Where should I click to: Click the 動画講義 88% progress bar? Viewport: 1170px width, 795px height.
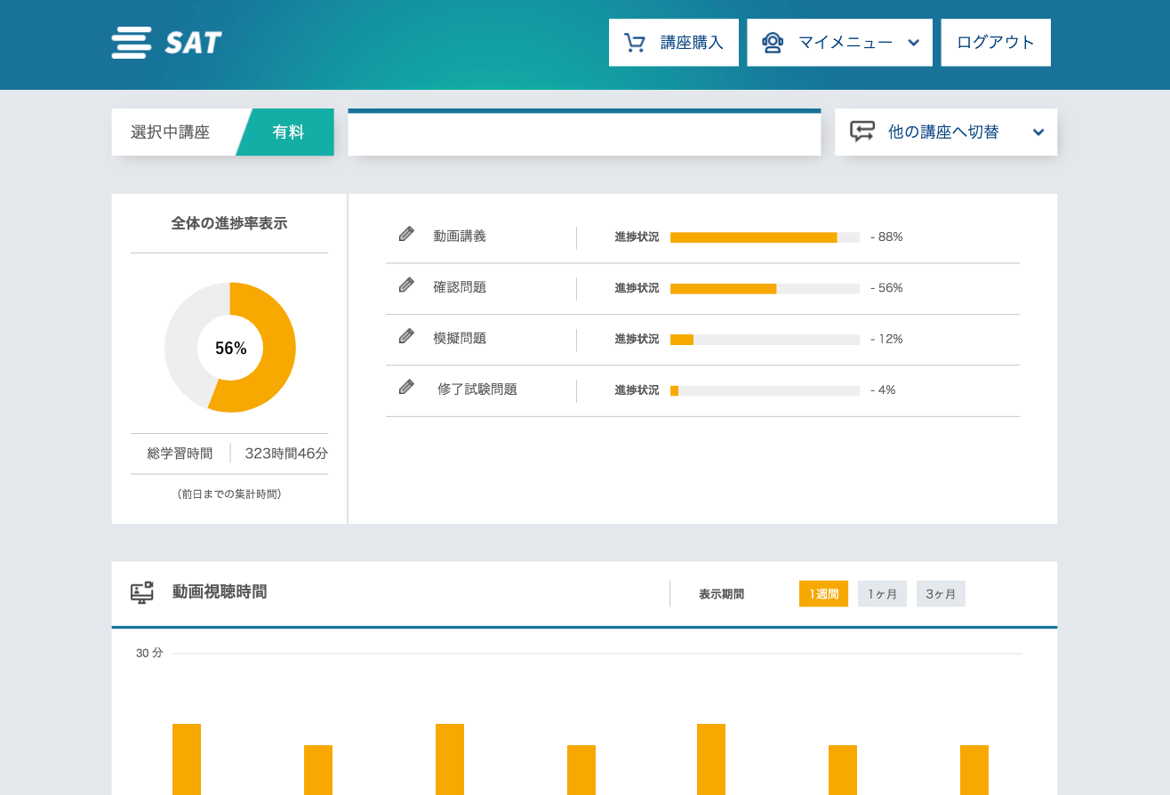(x=765, y=237)
